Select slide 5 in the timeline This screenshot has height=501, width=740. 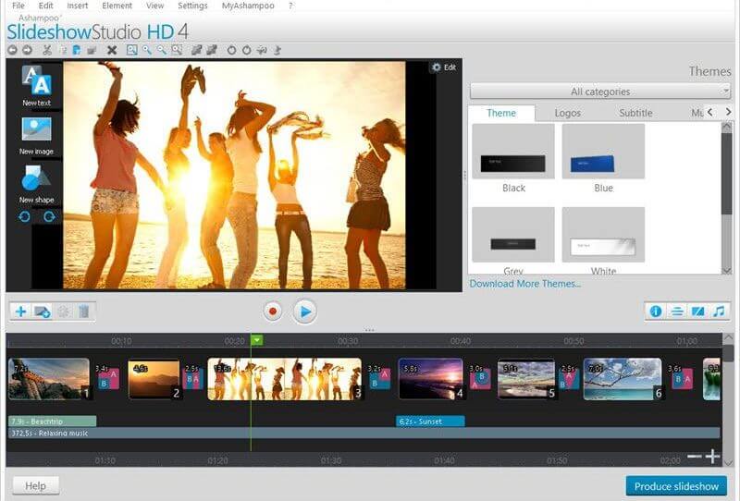(526, 379)
